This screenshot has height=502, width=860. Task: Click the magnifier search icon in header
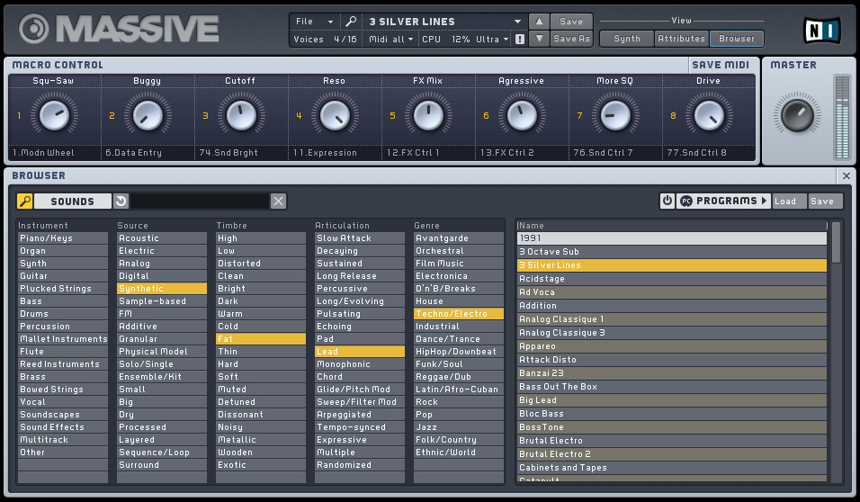point(350,22)
